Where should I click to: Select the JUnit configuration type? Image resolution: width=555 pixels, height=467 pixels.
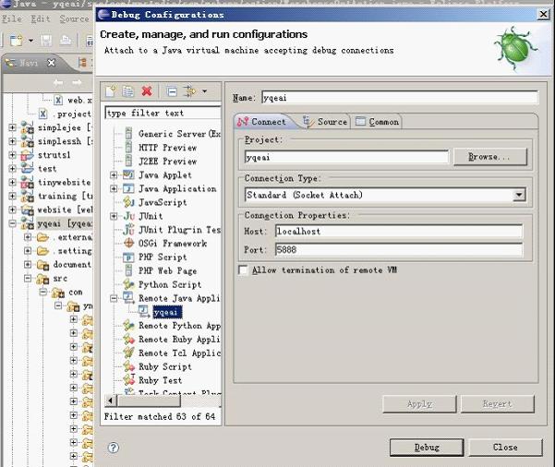tap(151, 215)
